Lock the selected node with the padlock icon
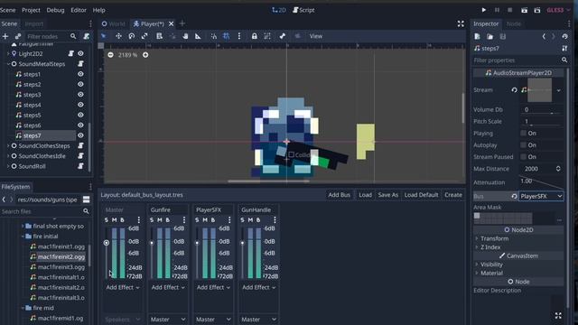 pos(255,36)
